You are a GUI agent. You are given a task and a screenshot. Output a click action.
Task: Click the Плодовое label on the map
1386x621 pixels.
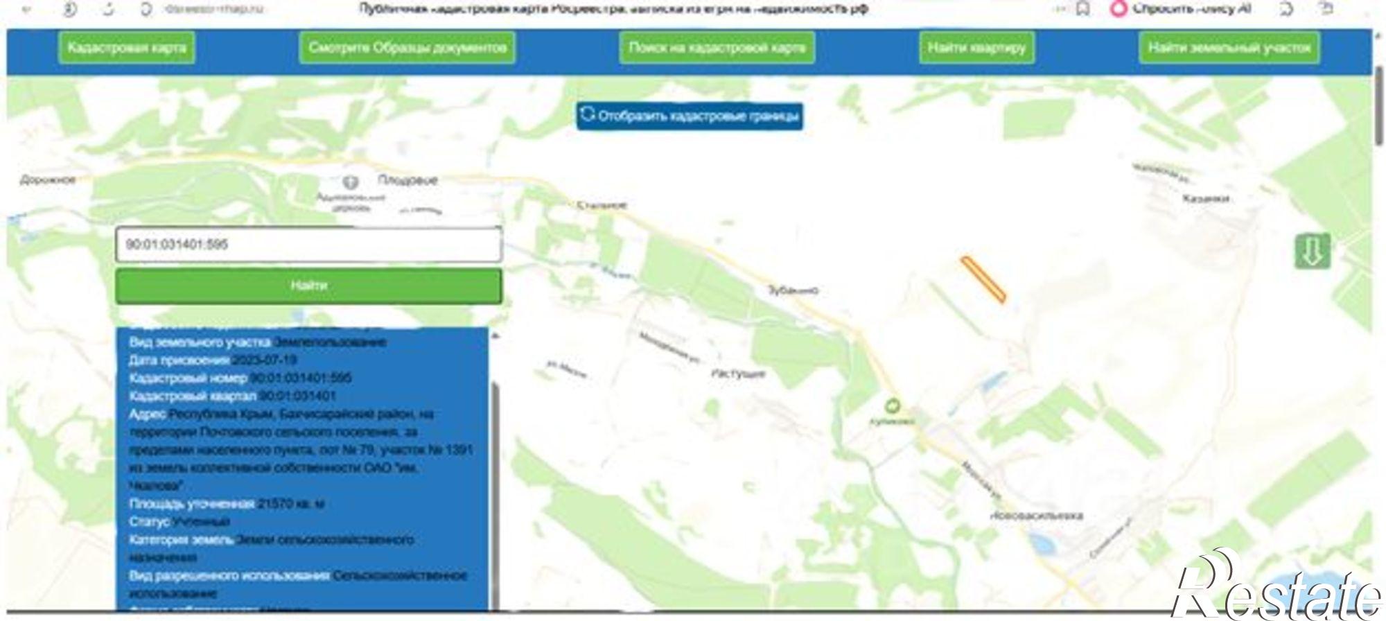pos(407,180)
